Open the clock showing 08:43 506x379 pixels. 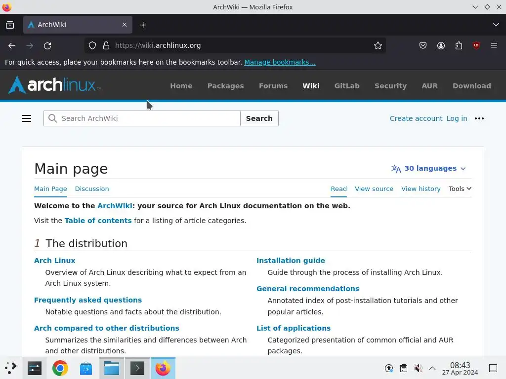(460, 368)
